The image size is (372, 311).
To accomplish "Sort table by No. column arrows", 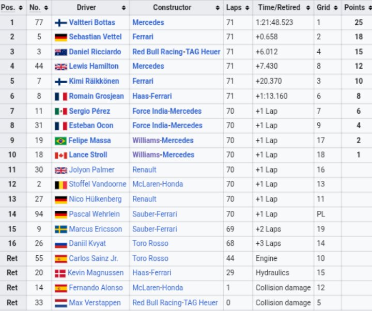I will click(47, 8).
